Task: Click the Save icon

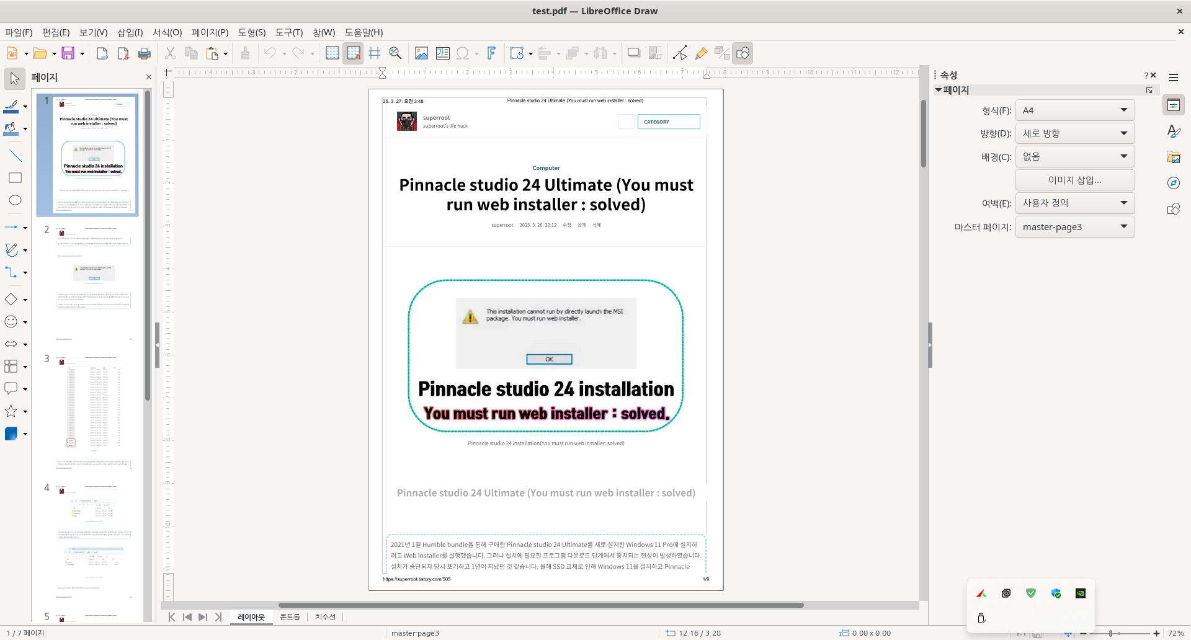Action: point(68,53)
